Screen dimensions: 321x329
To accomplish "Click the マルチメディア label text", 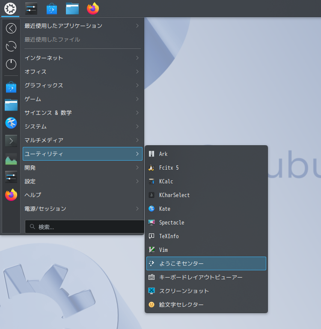I will coord(44,140).
